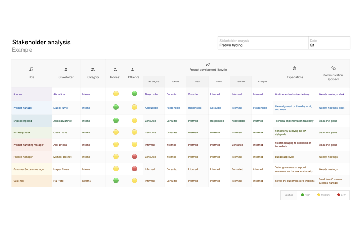Click stakeholder name Michelle Bennett

[62, 157]
